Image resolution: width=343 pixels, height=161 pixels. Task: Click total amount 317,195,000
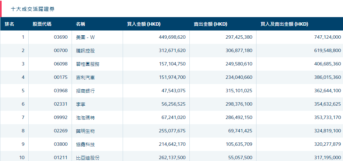coord(327,158)
